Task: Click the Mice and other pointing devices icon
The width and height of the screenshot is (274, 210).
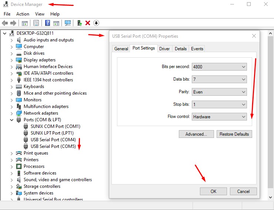Action: 19,93
